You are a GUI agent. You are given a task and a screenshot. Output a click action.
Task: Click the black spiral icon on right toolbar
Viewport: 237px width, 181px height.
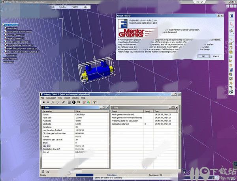231,91
